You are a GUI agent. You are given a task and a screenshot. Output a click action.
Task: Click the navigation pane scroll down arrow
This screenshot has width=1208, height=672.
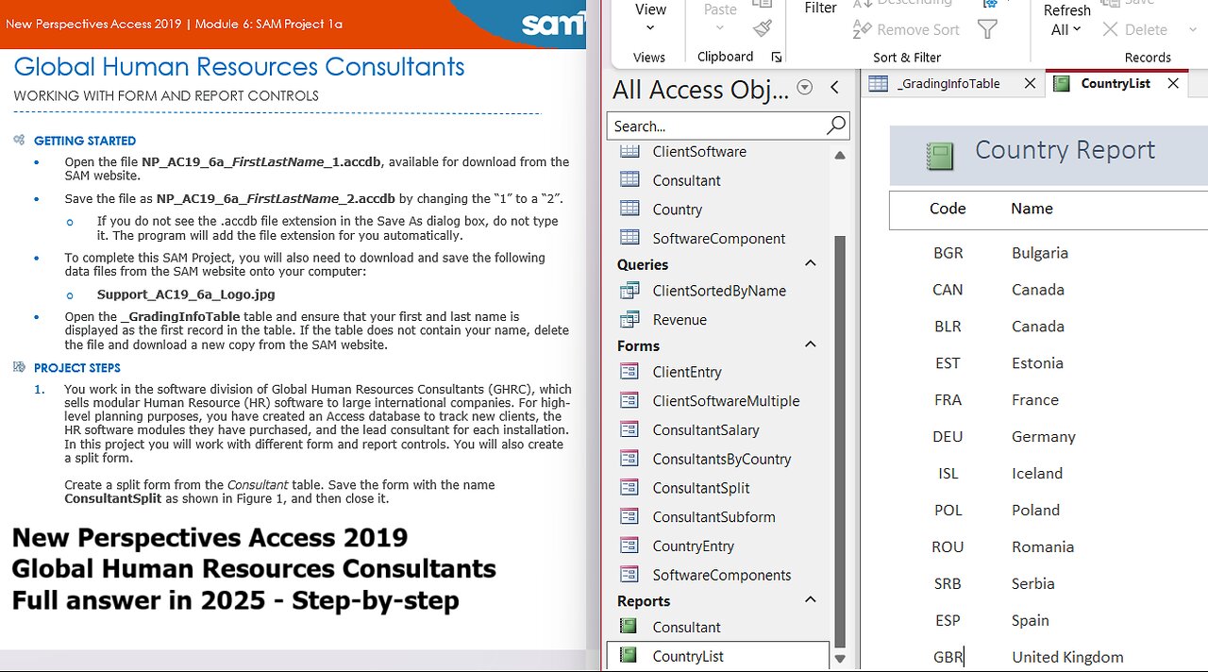click(840, 659)
